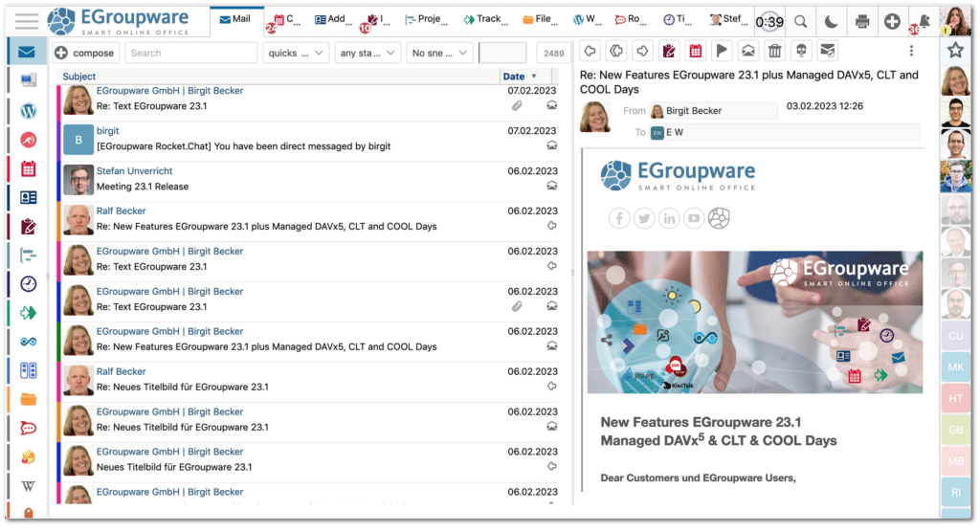Click the EGroupware banner image in email
Viewport: 980px width, 532px height.
pos(754,322)
